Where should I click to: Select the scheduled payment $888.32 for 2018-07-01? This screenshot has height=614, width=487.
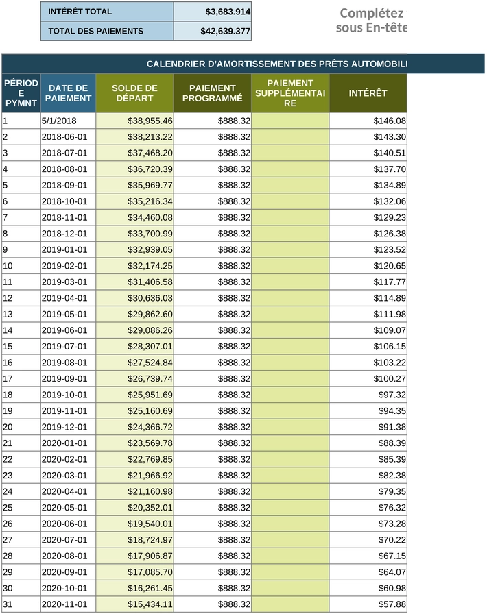tap(212, 153)
